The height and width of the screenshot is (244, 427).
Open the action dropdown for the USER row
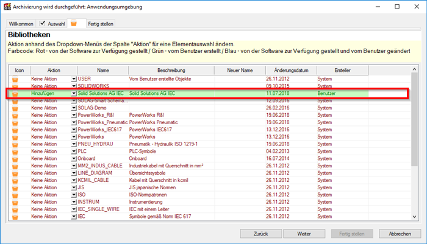(74, 79)
